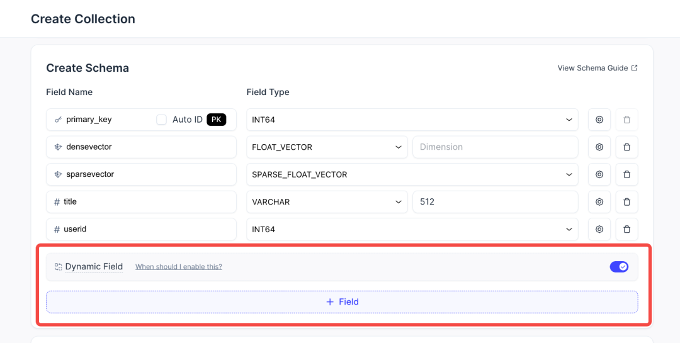Delete the userid field row
The height and width of the screenshot is (343, 680).
click(x=626, y=229)
